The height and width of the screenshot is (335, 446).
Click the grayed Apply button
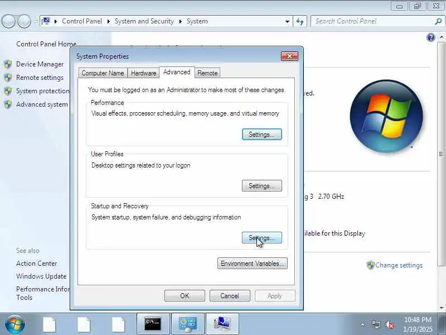click(275, 296)
